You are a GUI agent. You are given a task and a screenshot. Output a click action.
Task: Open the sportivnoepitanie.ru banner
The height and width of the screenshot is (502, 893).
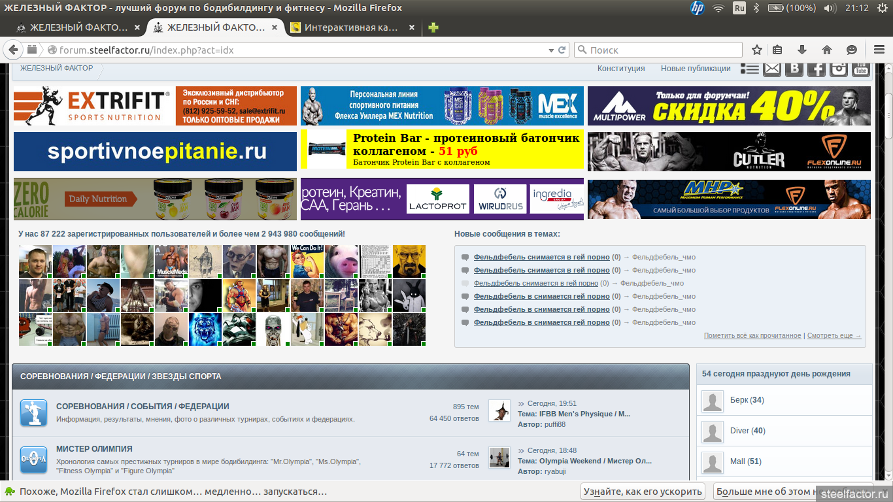(155, 152)
